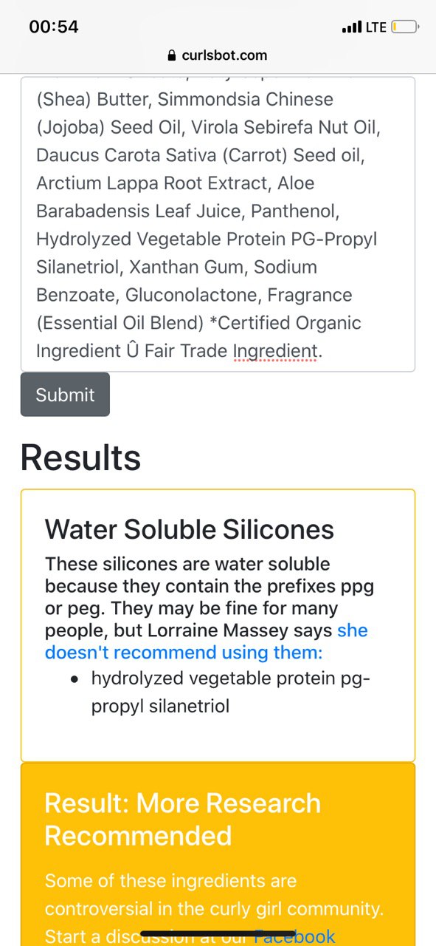436x946 pixels.
Task: Click inside the ingredients text area
Action: point(218,224)
